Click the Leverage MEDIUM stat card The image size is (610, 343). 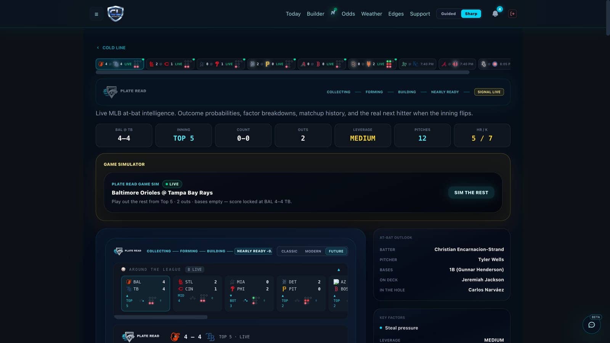363,135
